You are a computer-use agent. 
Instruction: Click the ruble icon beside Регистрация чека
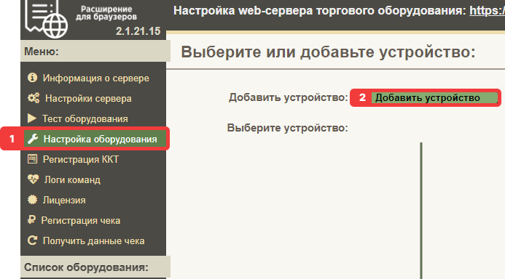[31, 220]
